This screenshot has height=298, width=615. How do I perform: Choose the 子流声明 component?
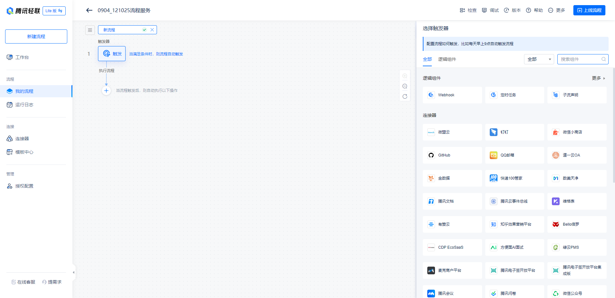coord(577,95)
